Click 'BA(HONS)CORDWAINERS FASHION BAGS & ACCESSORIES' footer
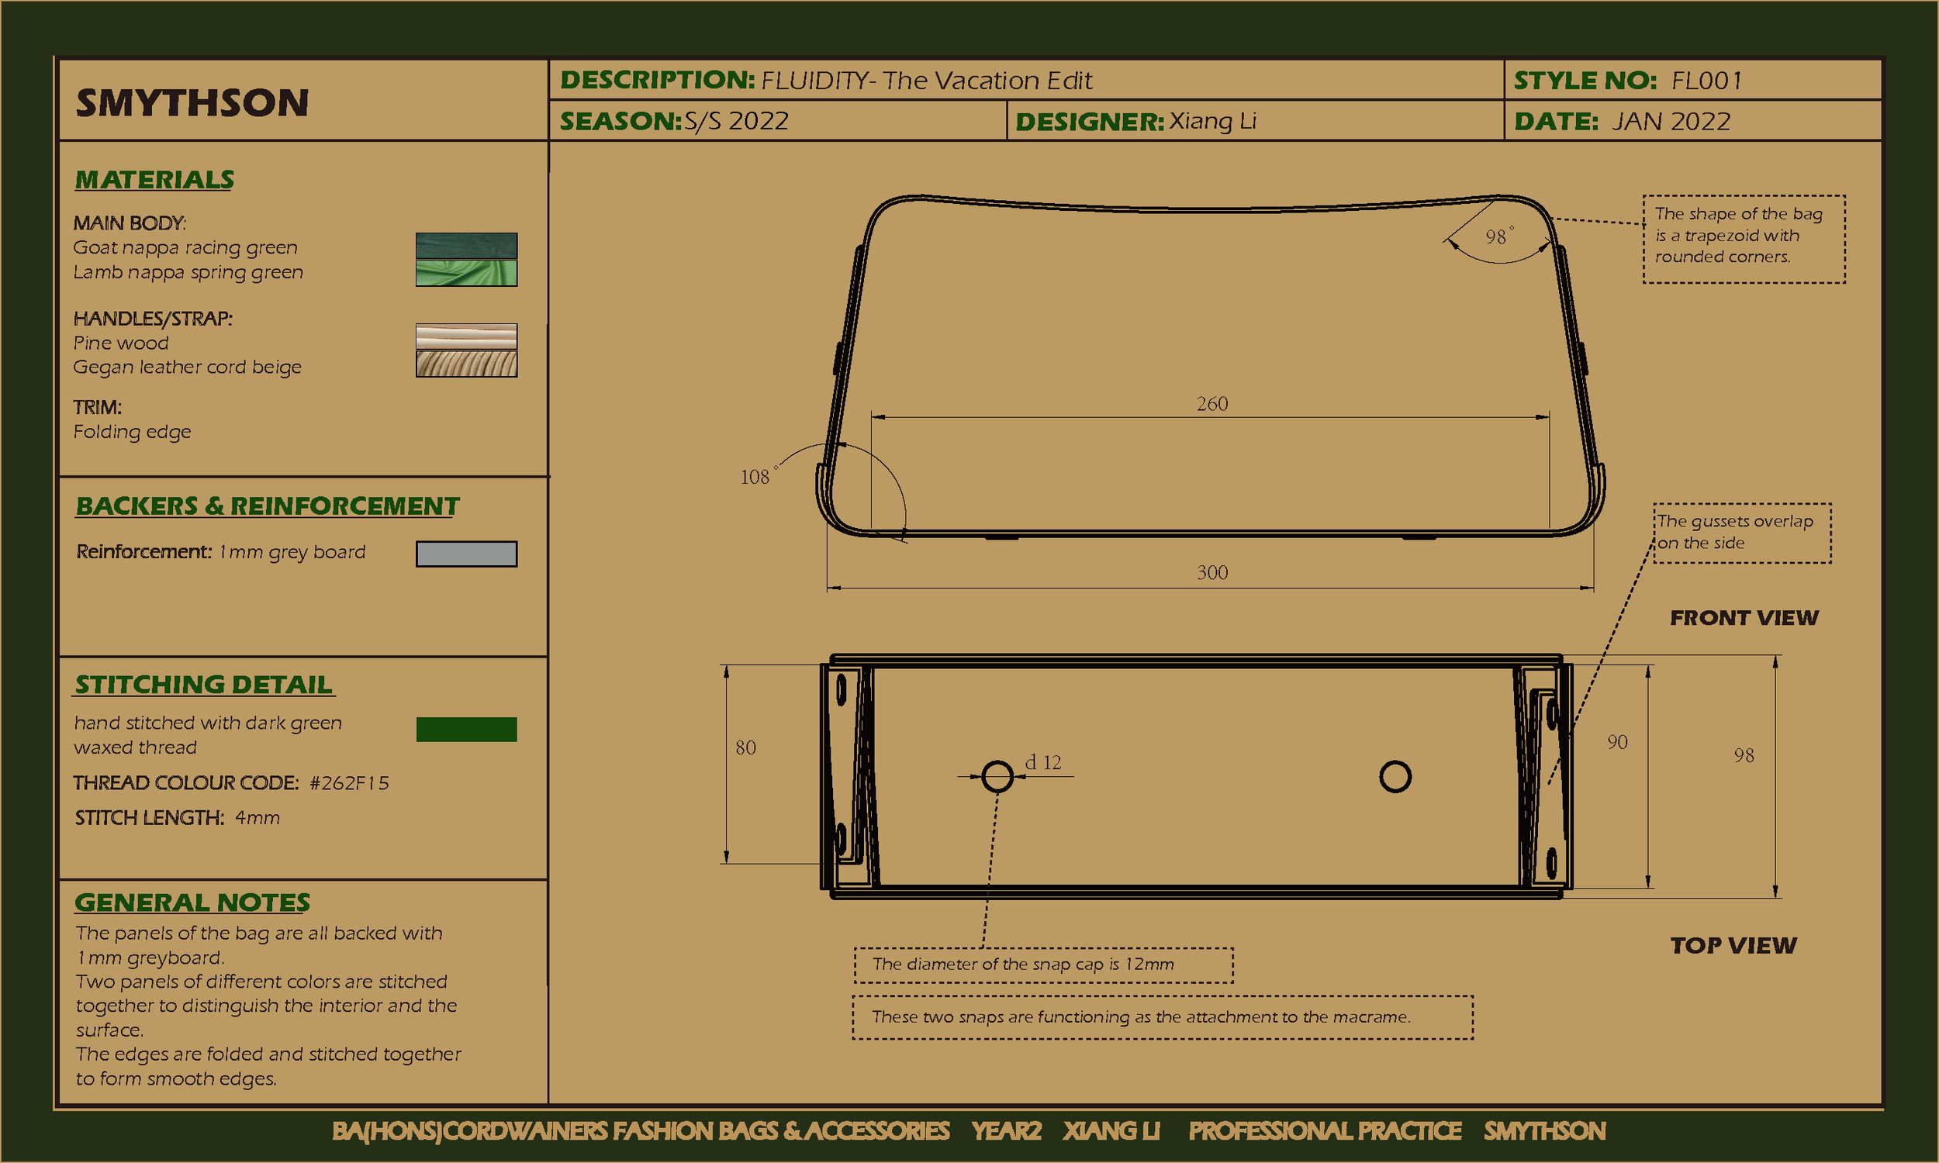The image size is (1939, 1163). (x=641, y=1131)
